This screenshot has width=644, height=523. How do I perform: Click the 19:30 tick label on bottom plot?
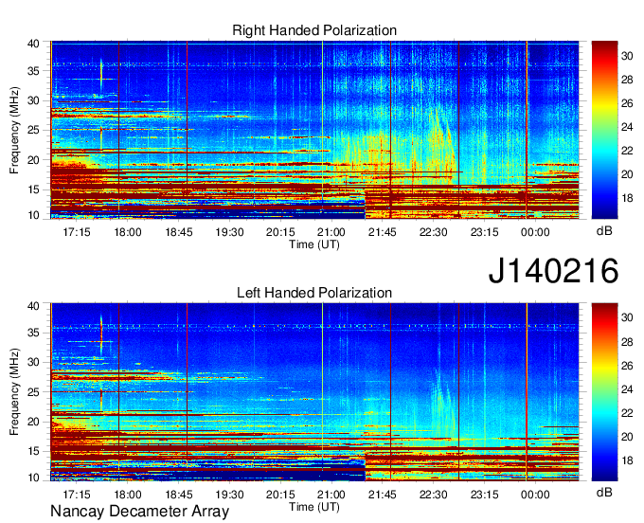229,495
